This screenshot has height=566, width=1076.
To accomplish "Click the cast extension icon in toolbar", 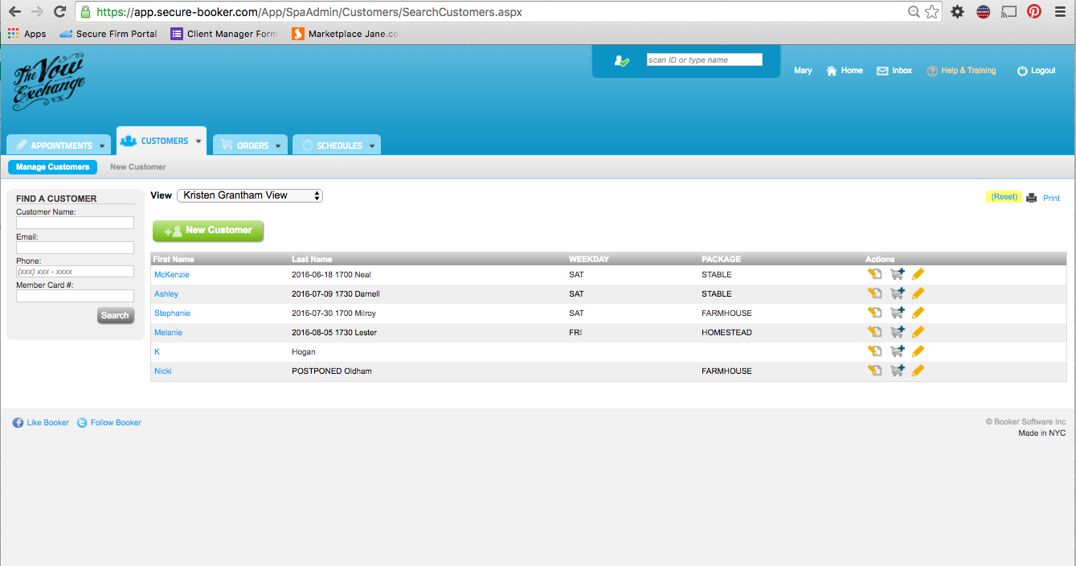I will [x=1008, y=11].
